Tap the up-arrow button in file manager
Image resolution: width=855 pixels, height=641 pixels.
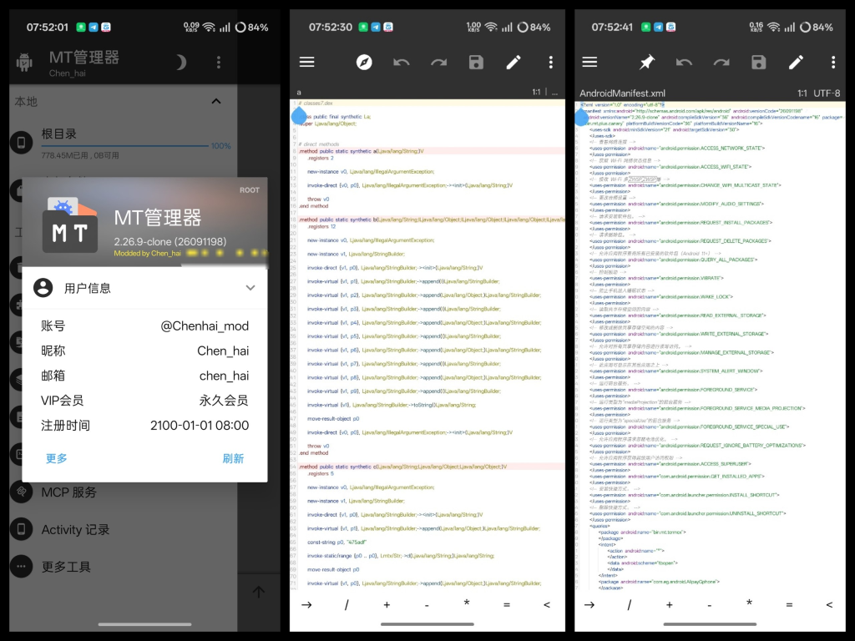click(x=259, y=592)
